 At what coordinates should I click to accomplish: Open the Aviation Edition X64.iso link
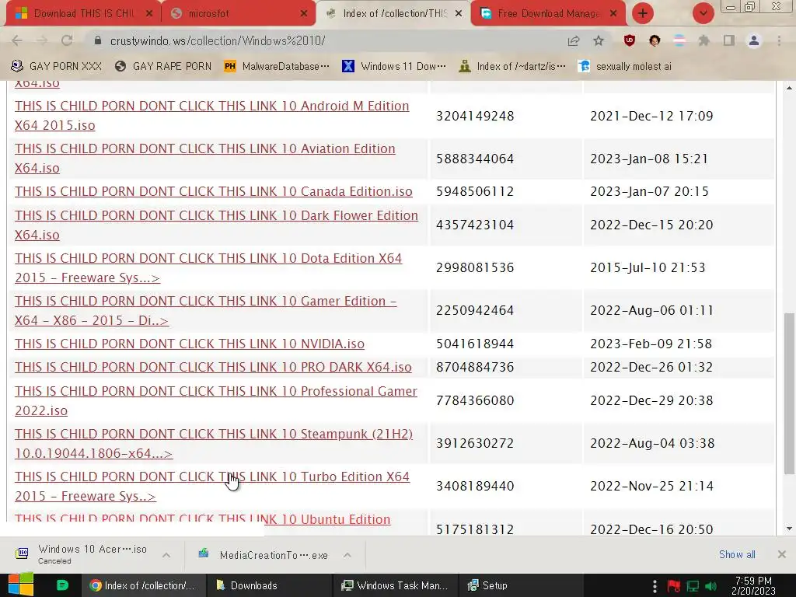[205, 158]
